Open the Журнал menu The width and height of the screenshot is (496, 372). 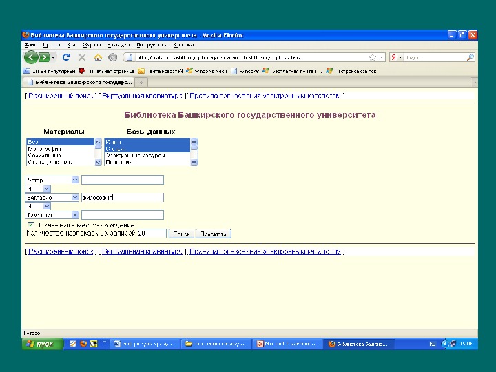tap(92, 45)
